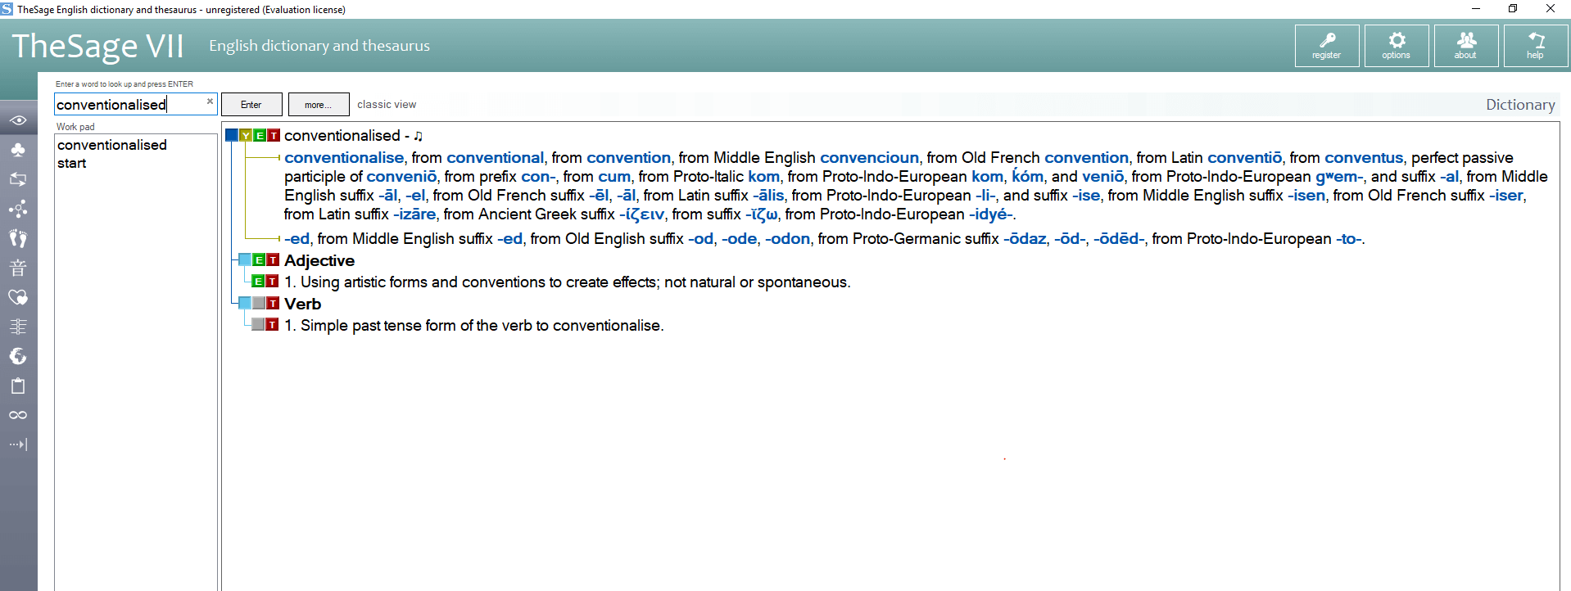This screenshot has height=591, width=1571.
Task: Click green E on 'Using artistic forms' definition
Action: 259,282
